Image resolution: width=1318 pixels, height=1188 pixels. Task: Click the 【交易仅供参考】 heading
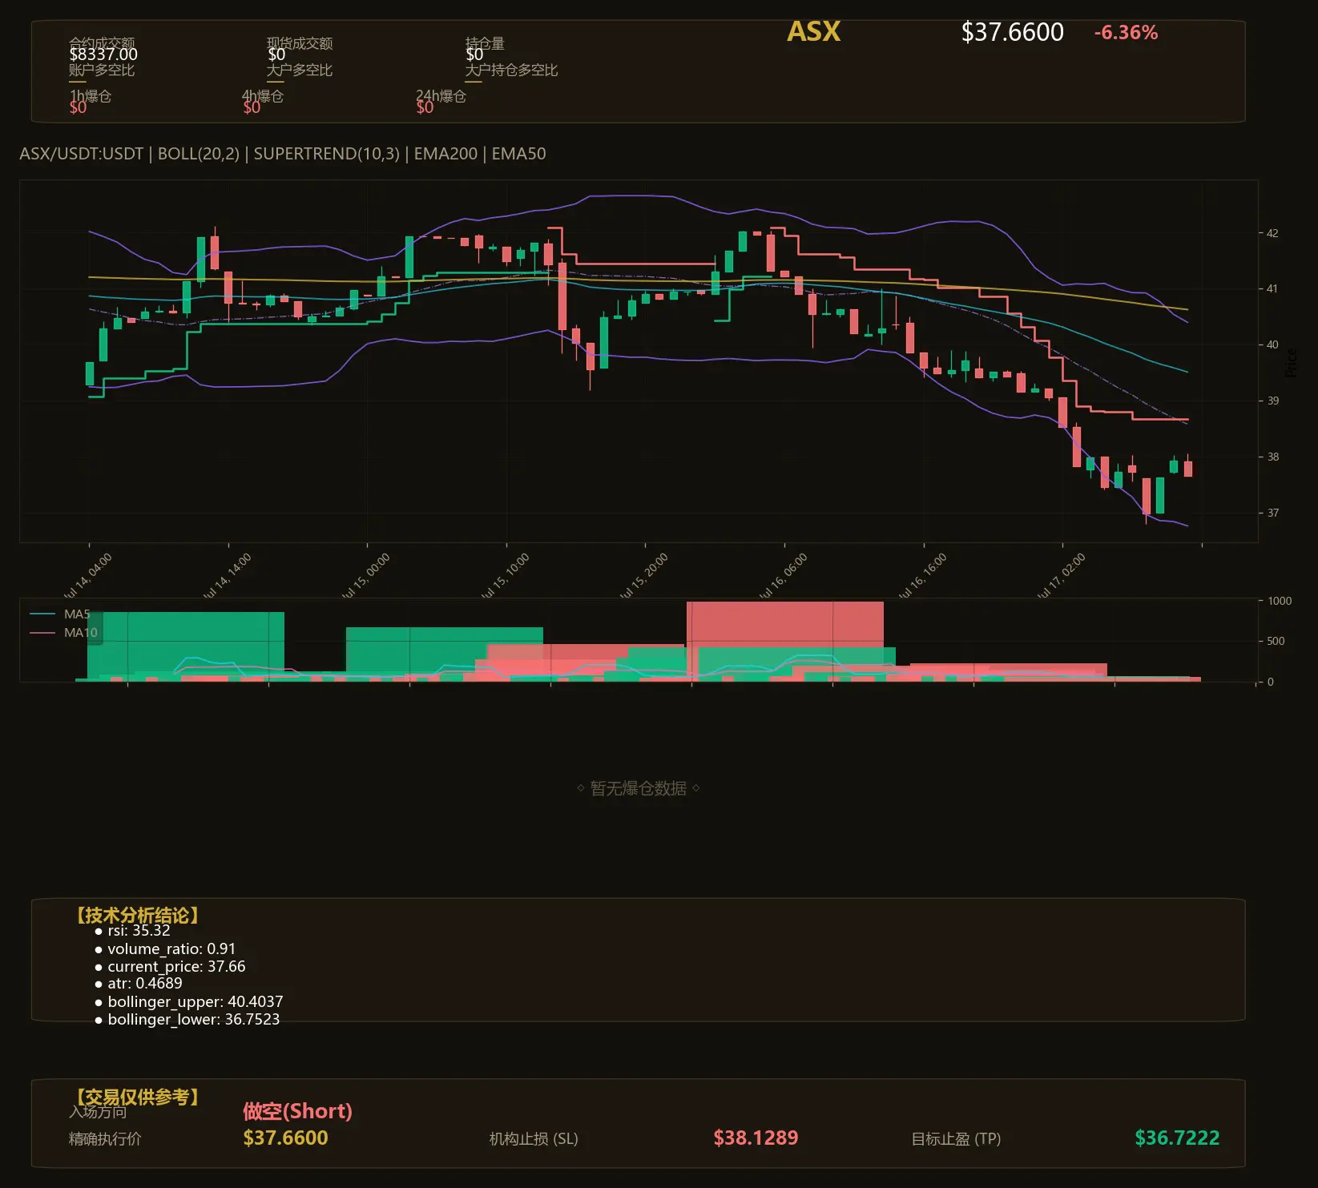pos(137,1097)
